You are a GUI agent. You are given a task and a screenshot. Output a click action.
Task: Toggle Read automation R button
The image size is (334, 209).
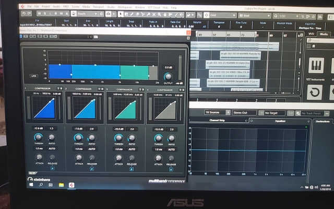click(56, 14)
